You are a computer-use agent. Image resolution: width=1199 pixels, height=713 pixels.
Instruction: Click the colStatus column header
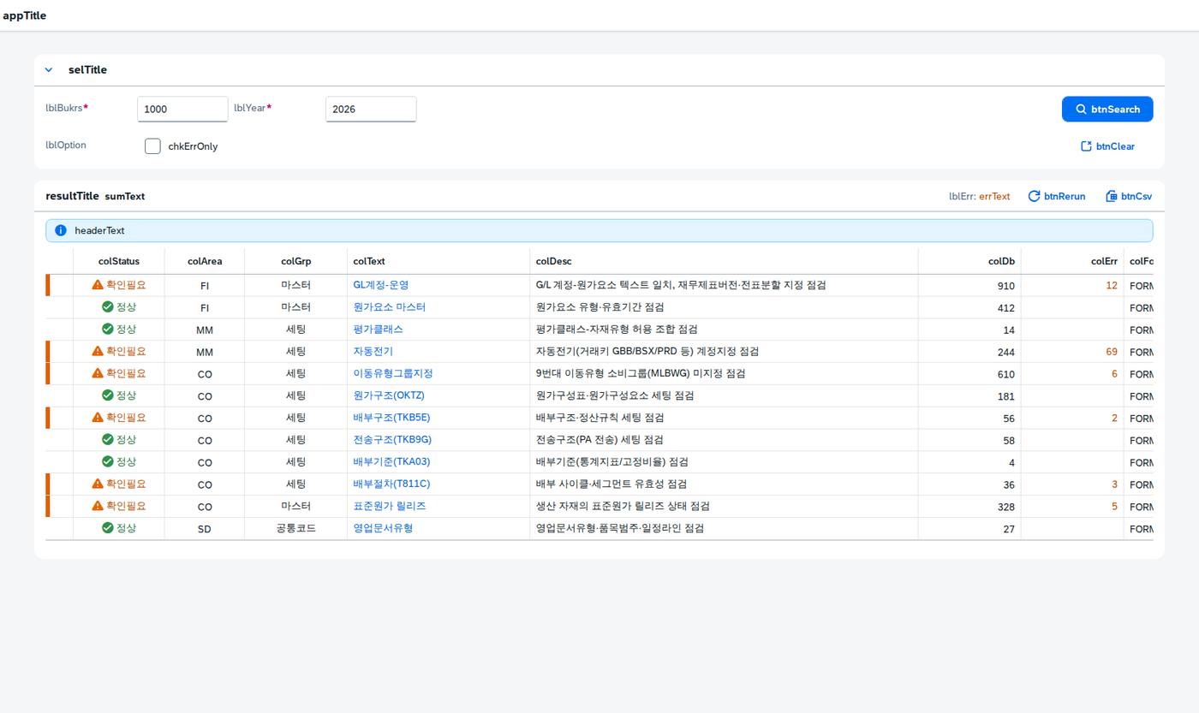119,261
